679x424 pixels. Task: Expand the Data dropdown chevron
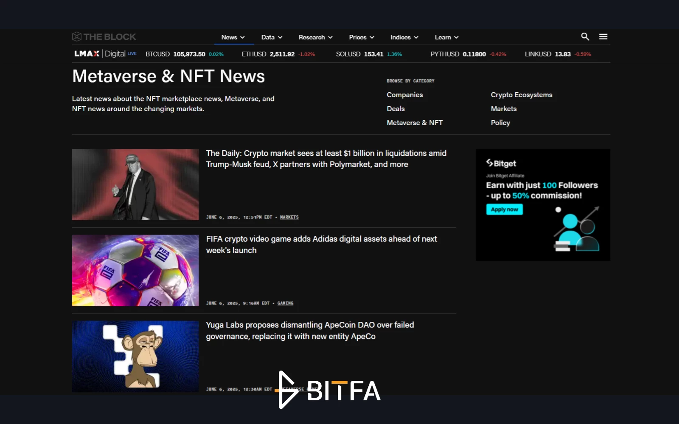(280, 37)
